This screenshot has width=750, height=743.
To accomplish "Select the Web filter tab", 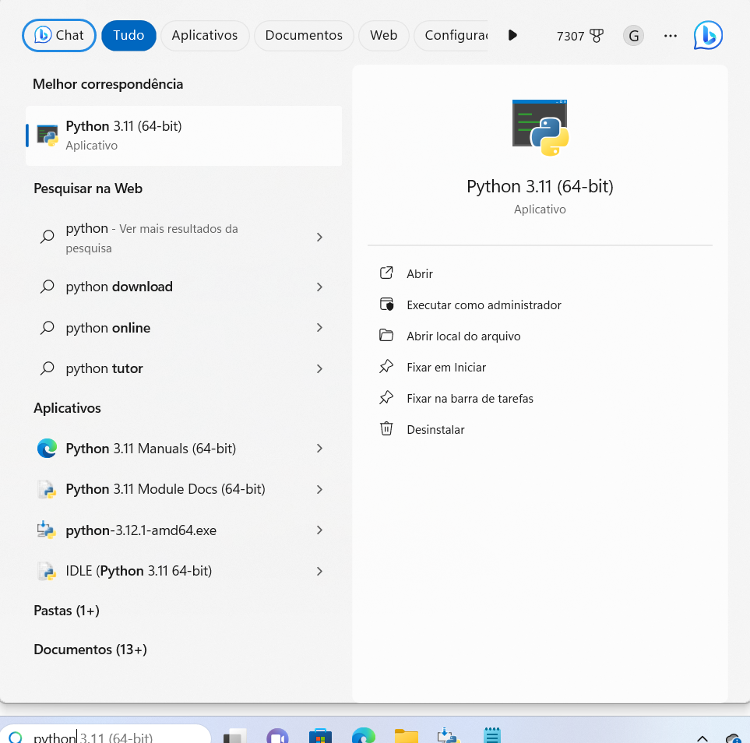I will [x=383, y=36].
